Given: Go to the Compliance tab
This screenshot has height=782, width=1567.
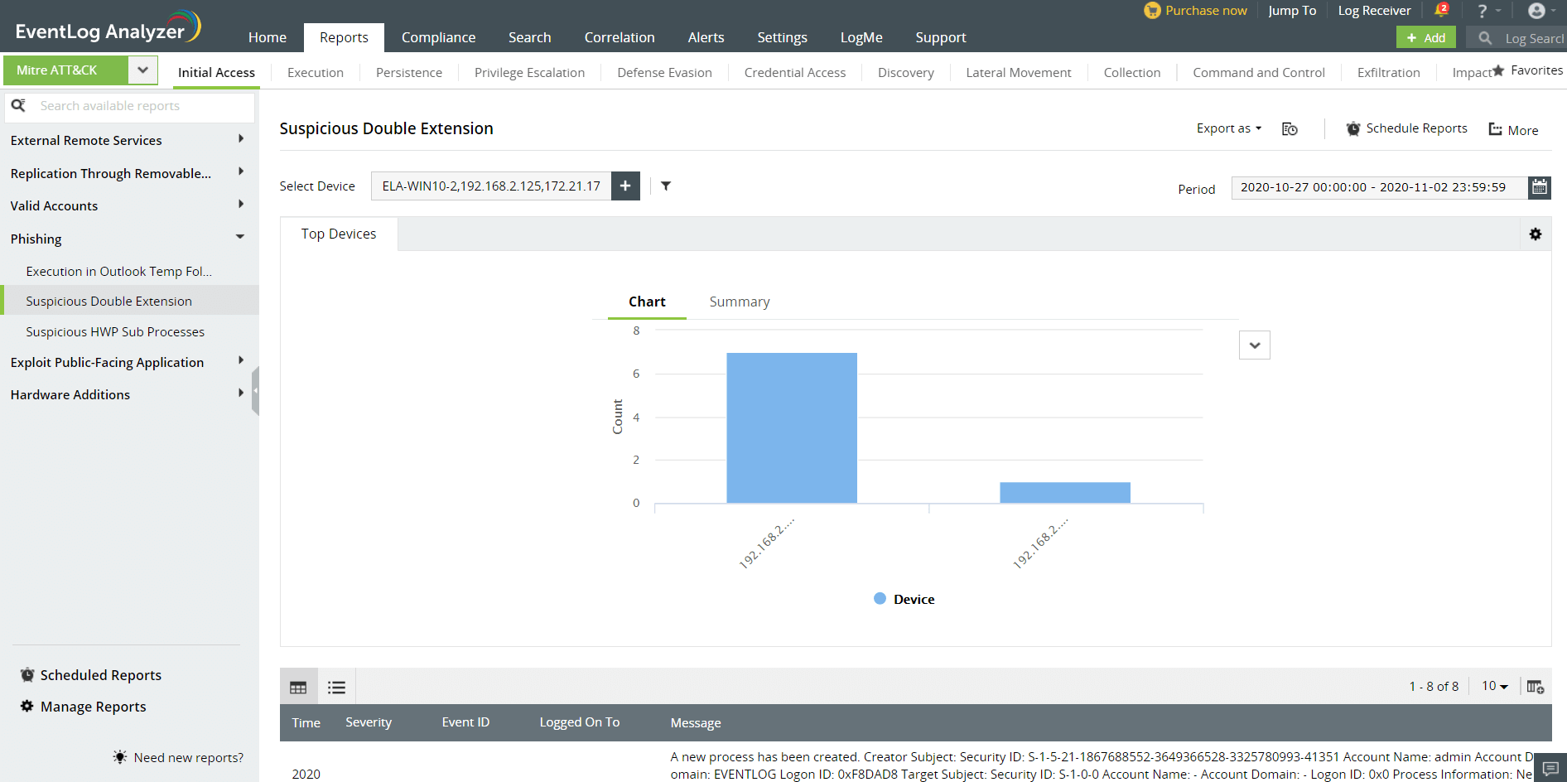Looking at the screenshot, I should pyautogui.click(x=438, y=37).
